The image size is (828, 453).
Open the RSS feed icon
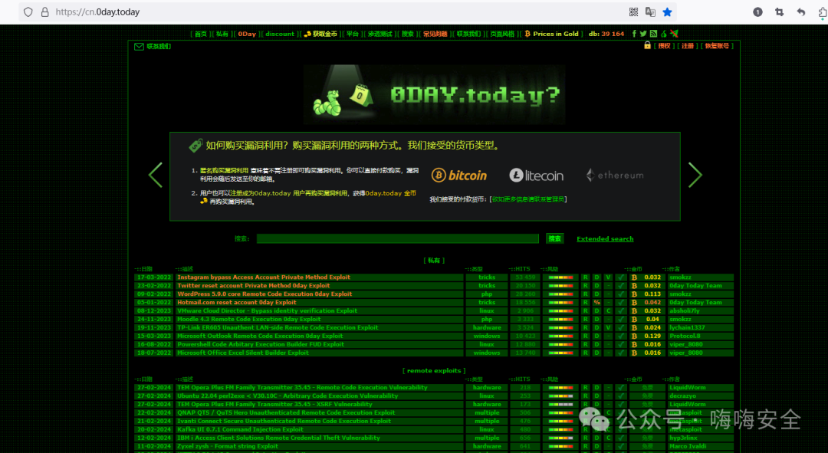(654, 34)
